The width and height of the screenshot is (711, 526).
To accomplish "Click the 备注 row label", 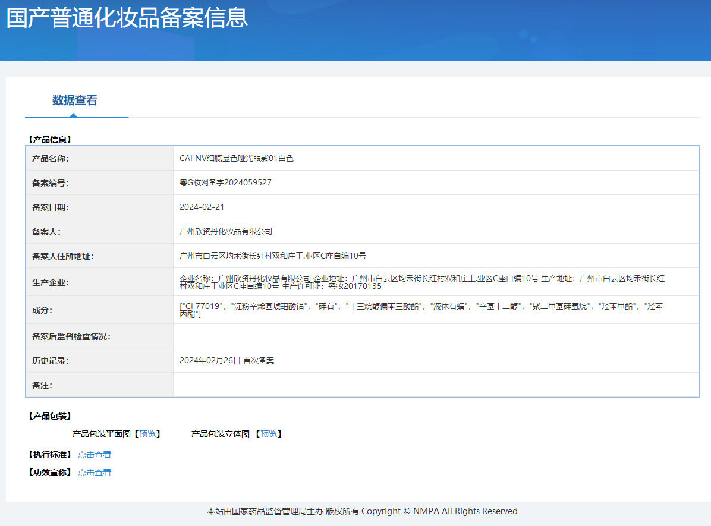I will [x=42, y=385].
